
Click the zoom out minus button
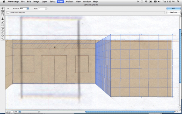click(x=7, y=112)
